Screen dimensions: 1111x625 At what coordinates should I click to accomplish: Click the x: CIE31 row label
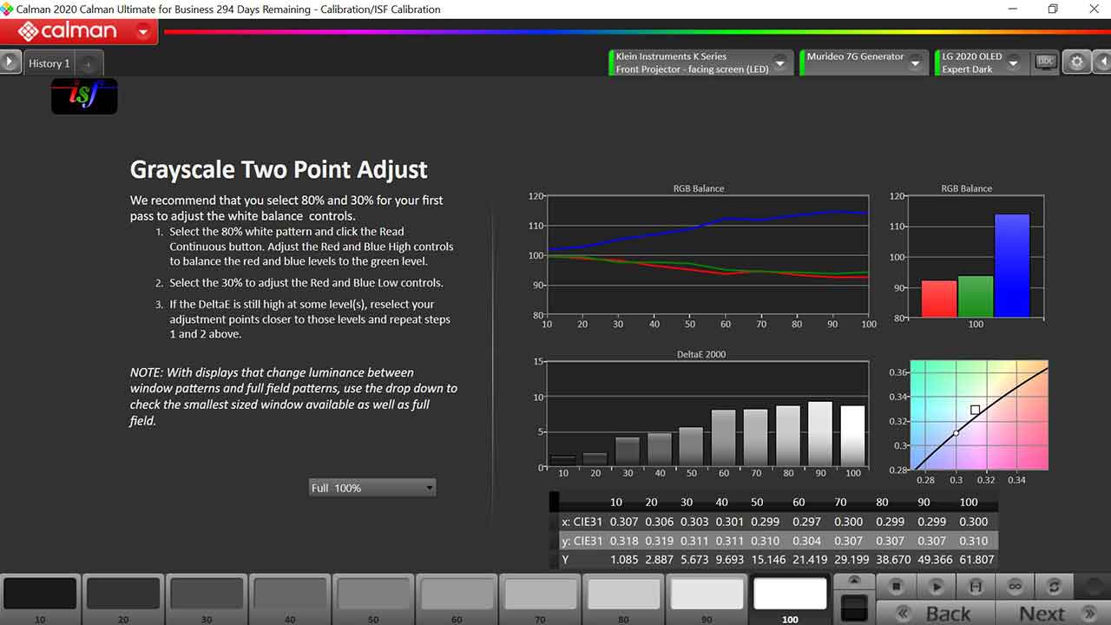582,522
